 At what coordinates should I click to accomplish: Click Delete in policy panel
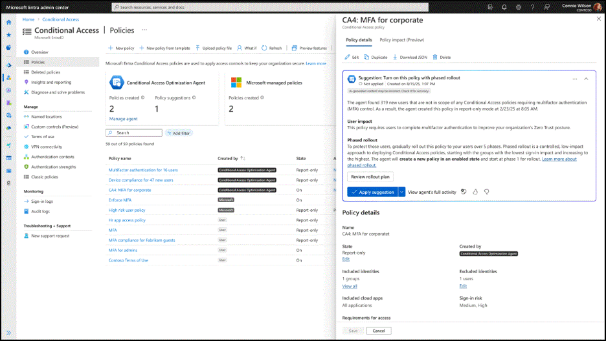pos(442,57)
